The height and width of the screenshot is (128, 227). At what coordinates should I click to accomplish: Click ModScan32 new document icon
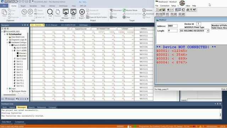pos(157,10)
